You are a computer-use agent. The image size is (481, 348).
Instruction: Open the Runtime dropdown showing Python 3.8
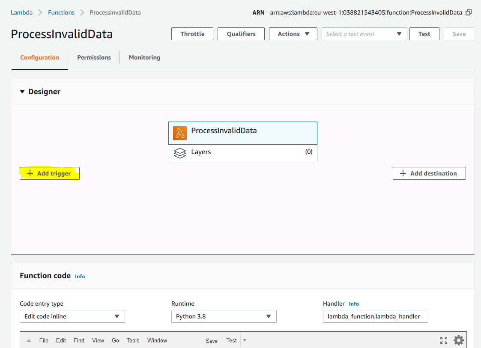[224, 316]
